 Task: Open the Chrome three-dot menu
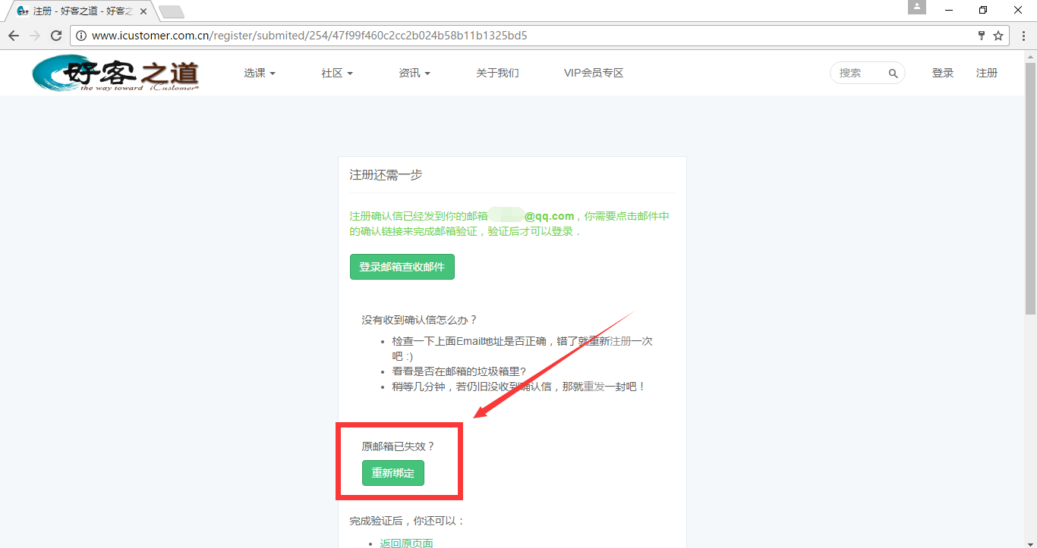coord(1022,36)
